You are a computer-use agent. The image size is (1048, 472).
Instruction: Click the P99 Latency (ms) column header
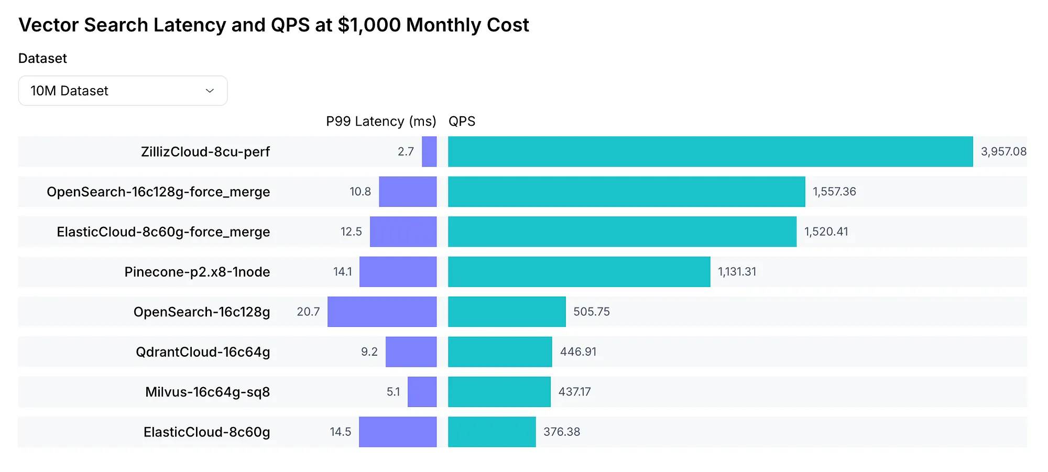381,122
